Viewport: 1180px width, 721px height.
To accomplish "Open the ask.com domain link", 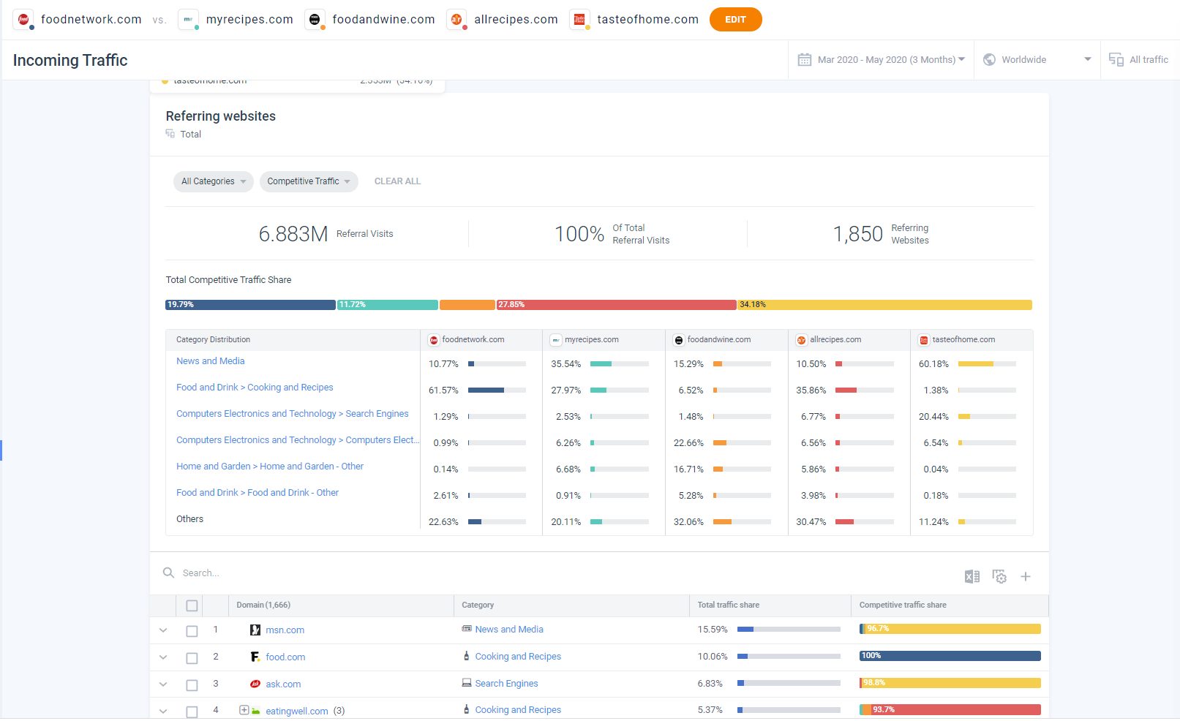I will (x=283, y=684).
